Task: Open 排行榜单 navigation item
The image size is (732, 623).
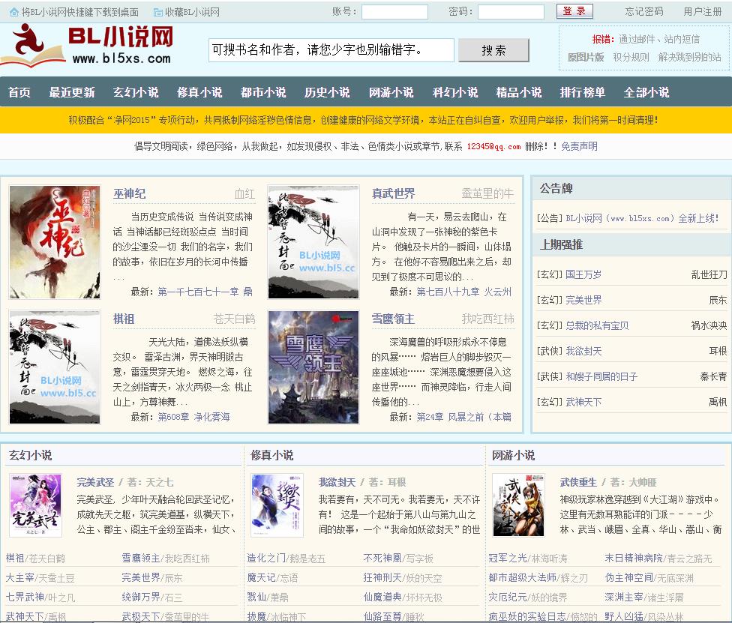Action: coord(583,92)
